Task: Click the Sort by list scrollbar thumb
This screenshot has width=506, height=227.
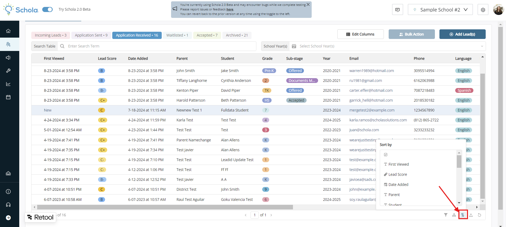Action: 459,161
